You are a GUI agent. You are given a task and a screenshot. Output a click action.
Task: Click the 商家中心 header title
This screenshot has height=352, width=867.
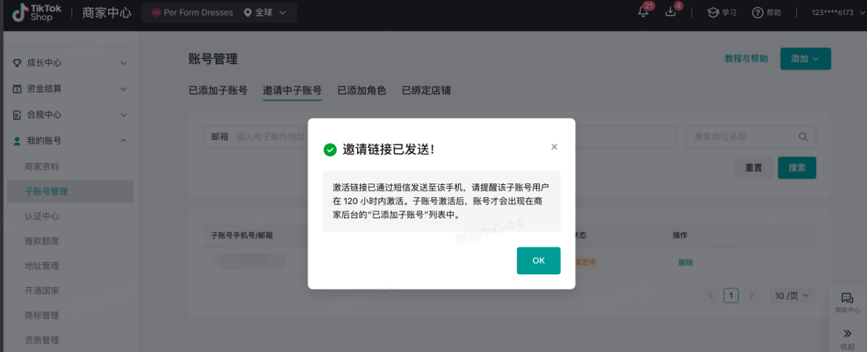point(107,12)
